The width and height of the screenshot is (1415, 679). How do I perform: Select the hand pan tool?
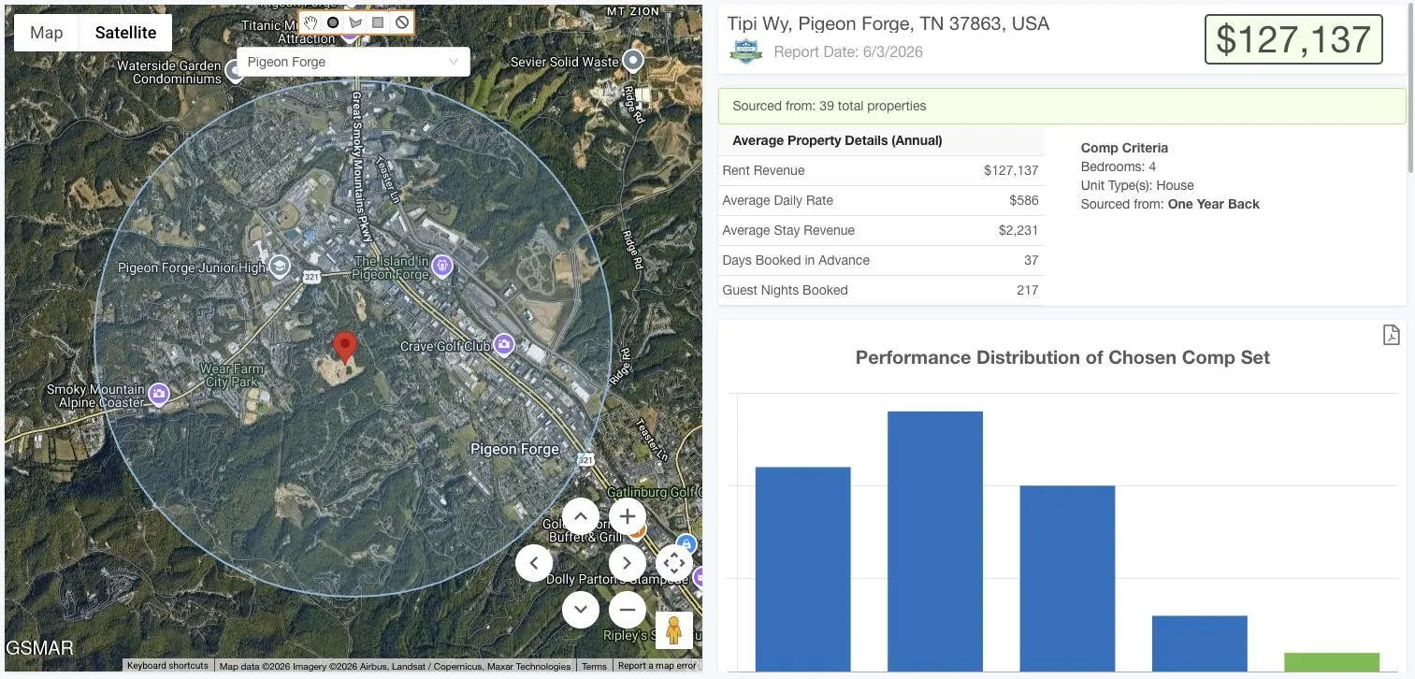(310, 22)
